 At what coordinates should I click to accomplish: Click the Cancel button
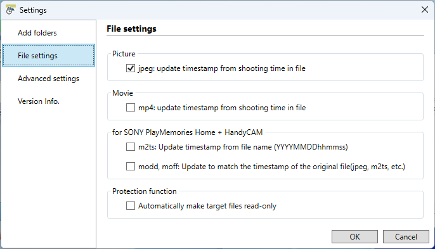tap(406, 237)
